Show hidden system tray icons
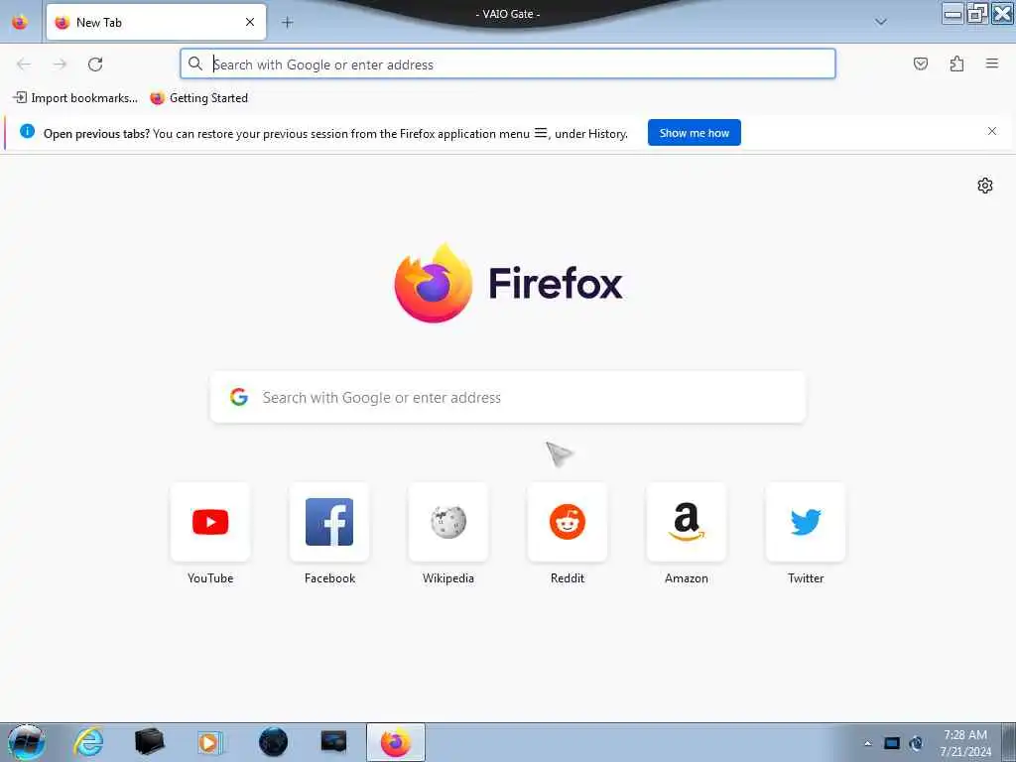This screenshot has height=762, width=1016. (867, 743)
